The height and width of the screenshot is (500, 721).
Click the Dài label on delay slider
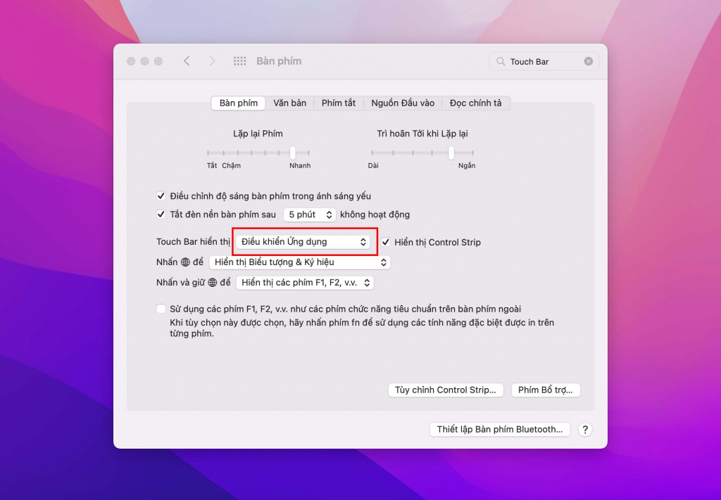[373, 166]
